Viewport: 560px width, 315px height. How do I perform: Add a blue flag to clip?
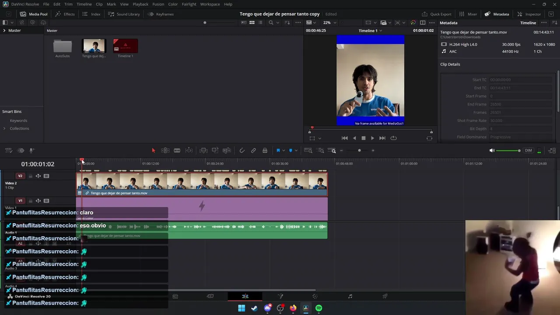tap(278, 150)
